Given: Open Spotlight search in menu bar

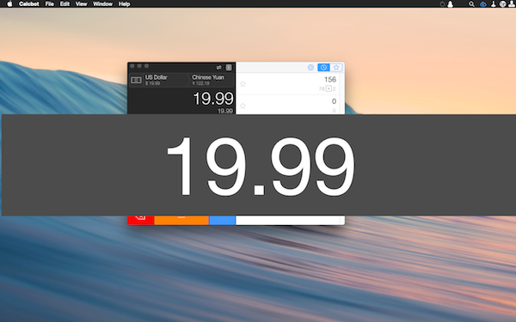Looking at the screenshot, I should pyautogui.click(x=471, y=4).
